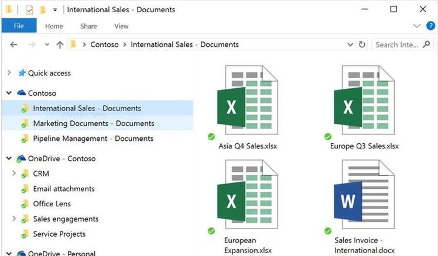
Task: Open the recent locations dropdown
Action: (x=47, y=44)
